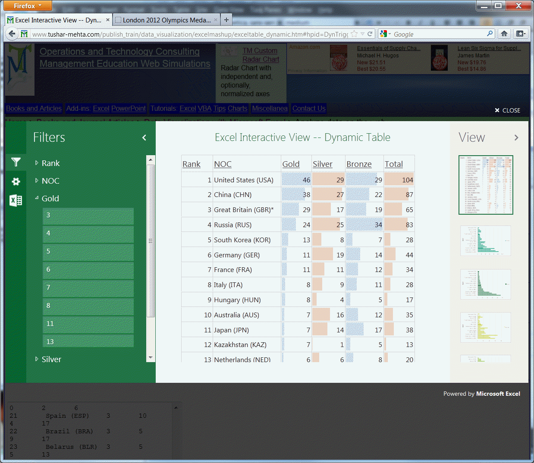The width and height of the screenshot is (534, 463).
Task: Open new tab with plus button
Action: tap(226, 20)
